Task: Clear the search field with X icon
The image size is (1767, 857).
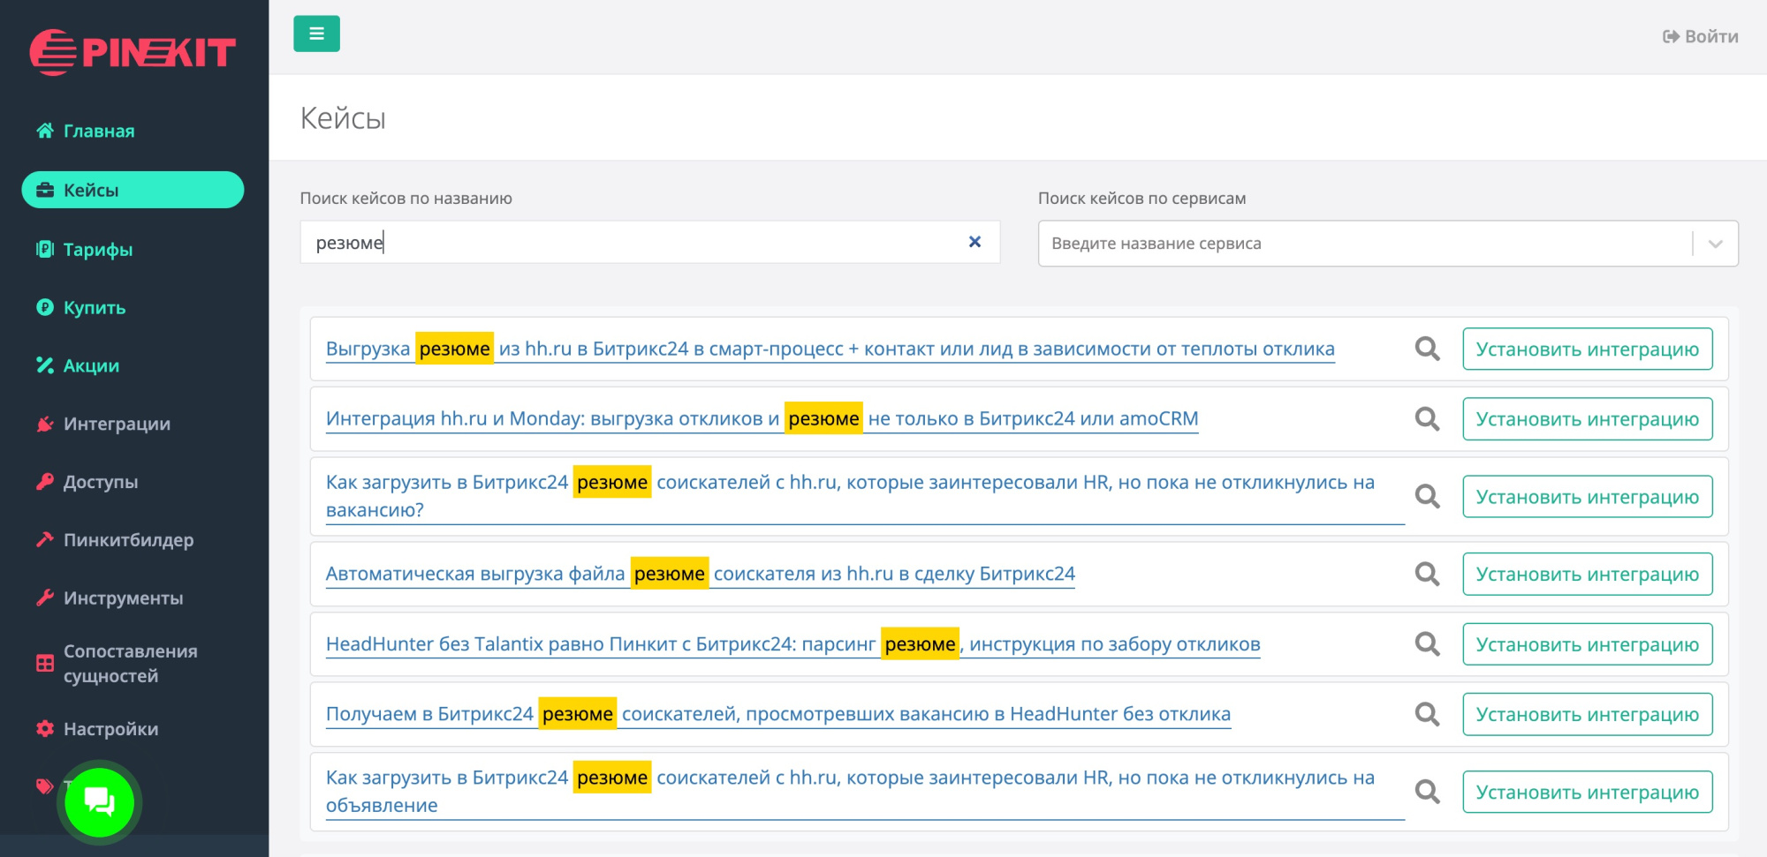Action: click(975, 242)
